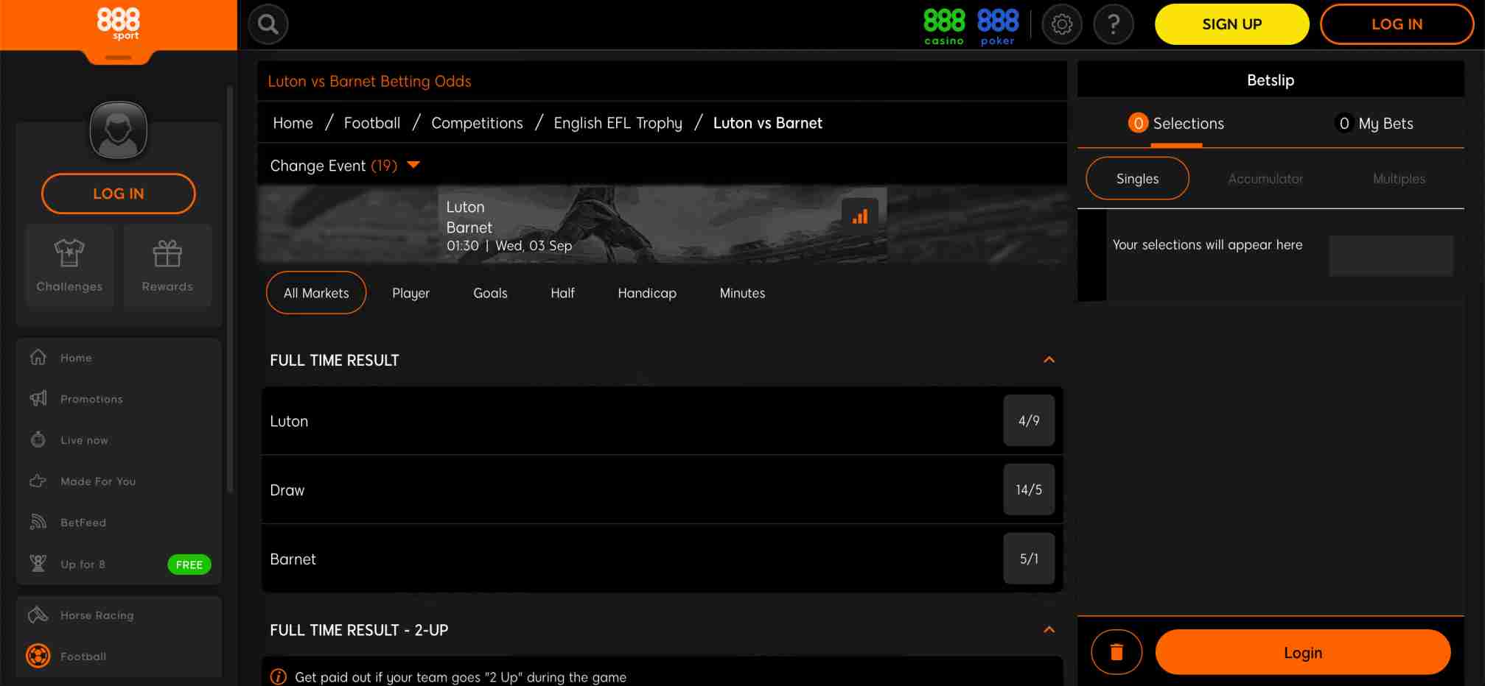Open Rewards gift icon tile
This screenshot has width=1485, height=686.
(x=167, y=266)
